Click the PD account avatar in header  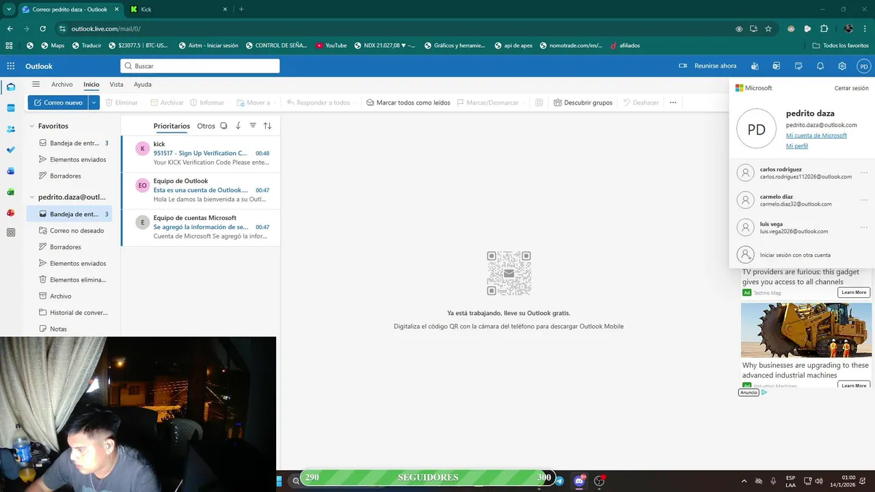tap(864, 66)
